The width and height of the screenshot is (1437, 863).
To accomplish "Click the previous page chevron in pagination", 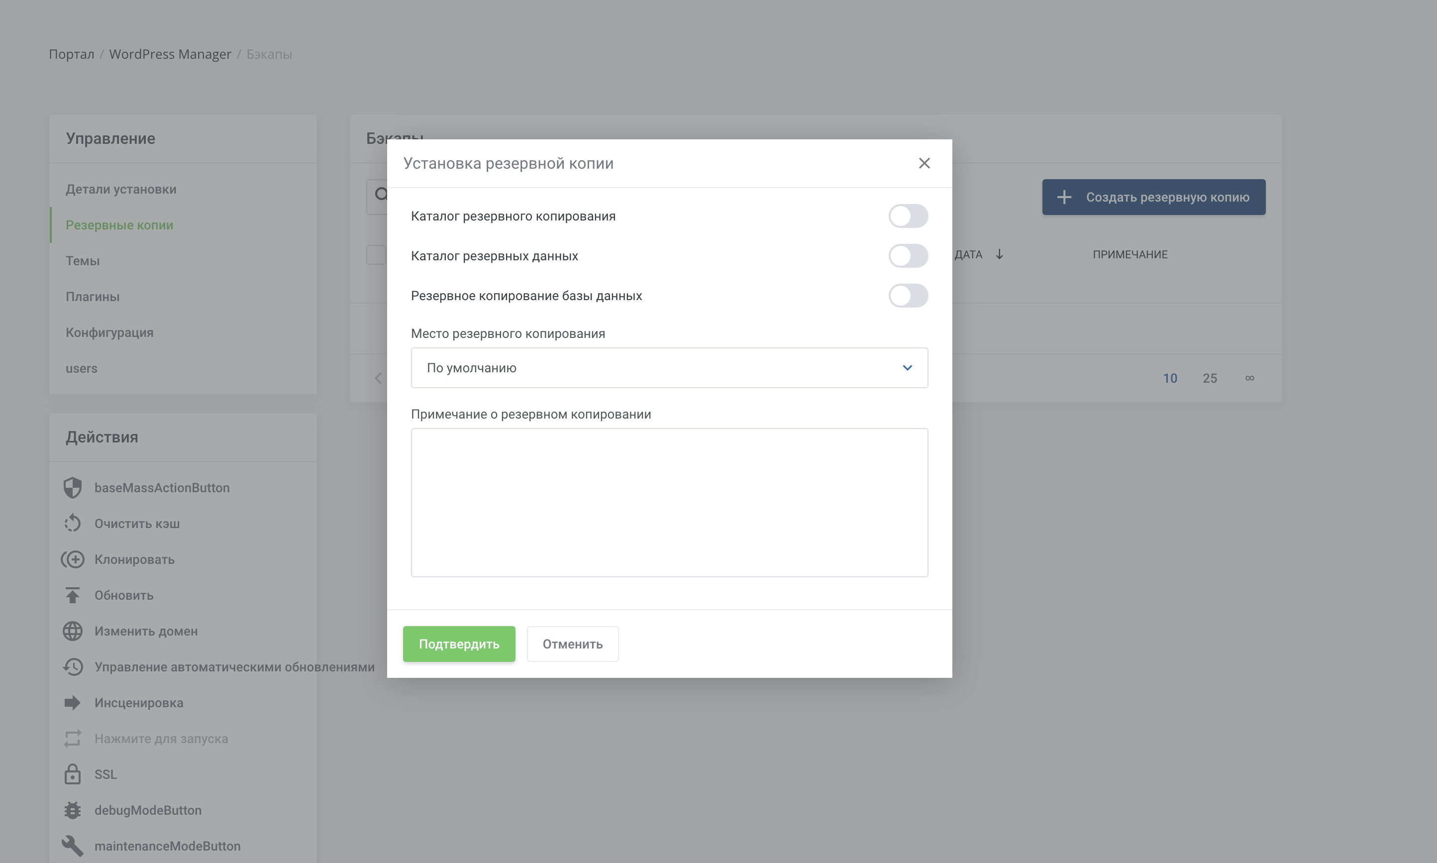I will 379,378.
